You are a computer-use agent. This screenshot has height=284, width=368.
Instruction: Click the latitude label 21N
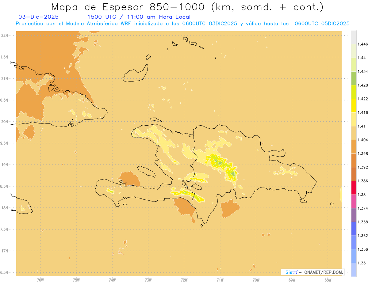coord(4,78)
